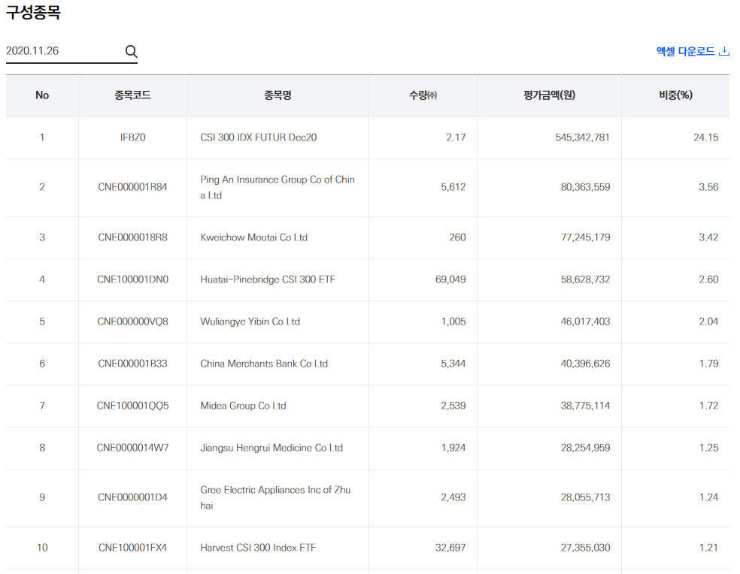
Task: Click the 종목명 column header
Action: [x=277, y=95]
